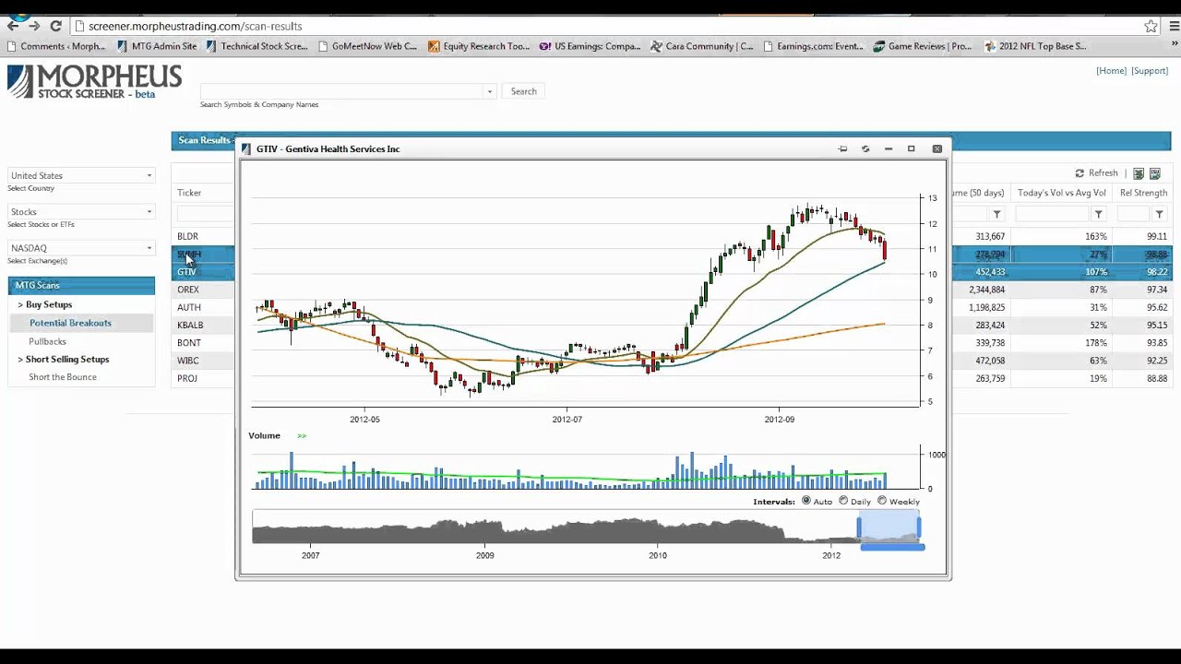Select the AUTH ticker row

(x=188, y=307)
